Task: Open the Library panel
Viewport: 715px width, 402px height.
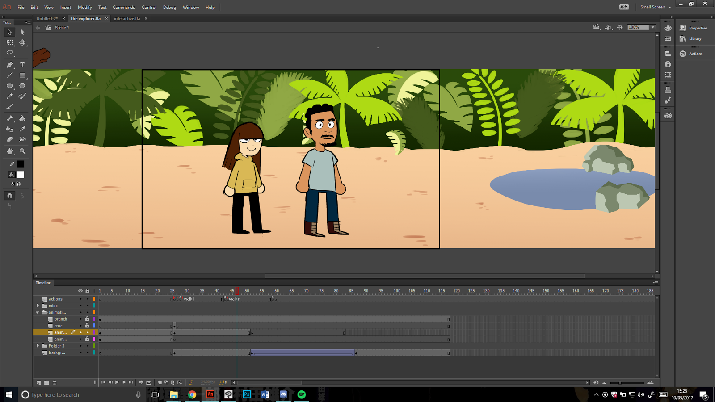Action: click(x=695, y=38)
